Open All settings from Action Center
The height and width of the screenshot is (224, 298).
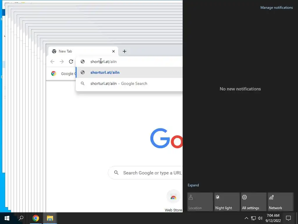[x=254, y=202]
